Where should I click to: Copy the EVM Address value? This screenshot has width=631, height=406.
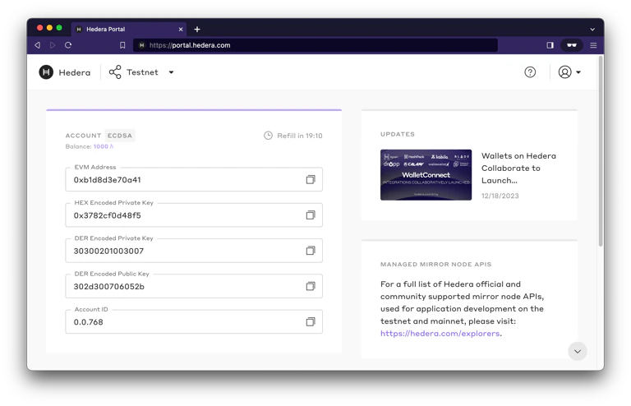tap(311, 179)
